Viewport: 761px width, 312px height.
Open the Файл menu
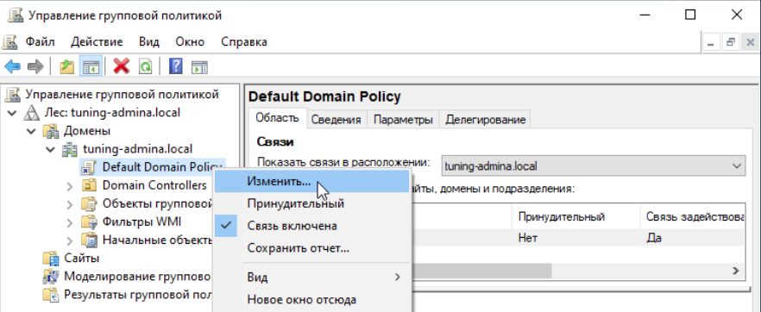[41, 41]
